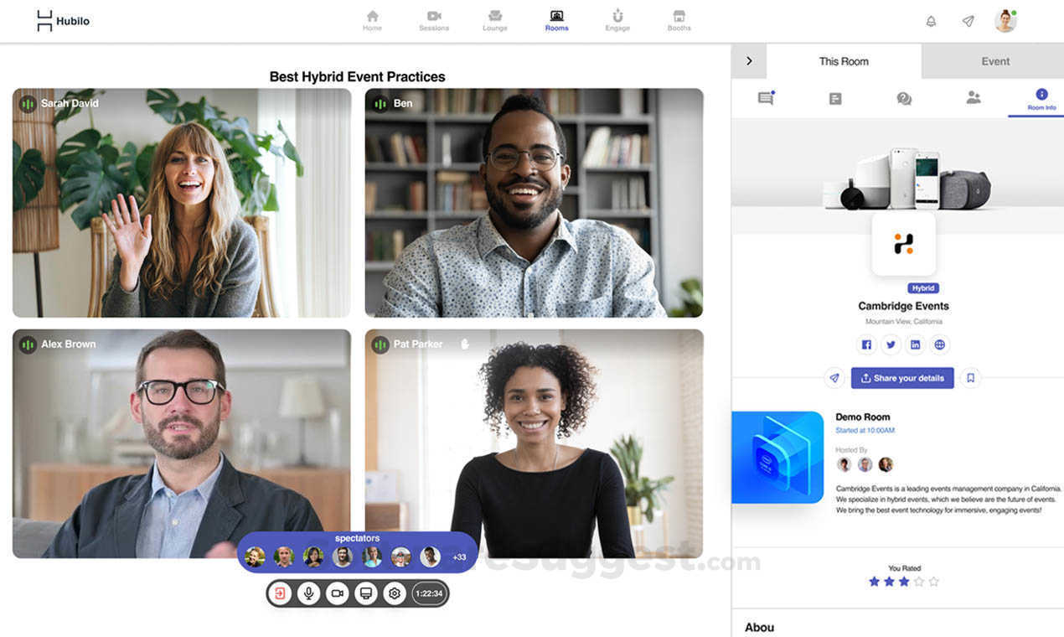Open the Cambridge Events Facebook page
The width and height of the screenshot is (1064, 637).
(x=866, y=344)
